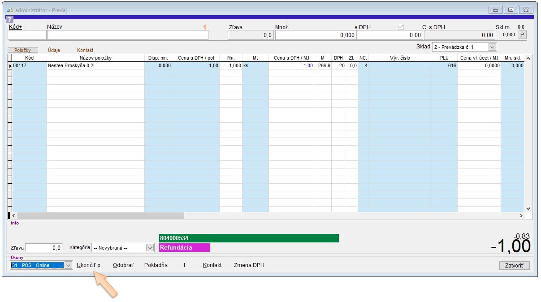Toggle the checkbox next to s DPH
This screenshot has height=302, width=541.
tap(401, 27)
